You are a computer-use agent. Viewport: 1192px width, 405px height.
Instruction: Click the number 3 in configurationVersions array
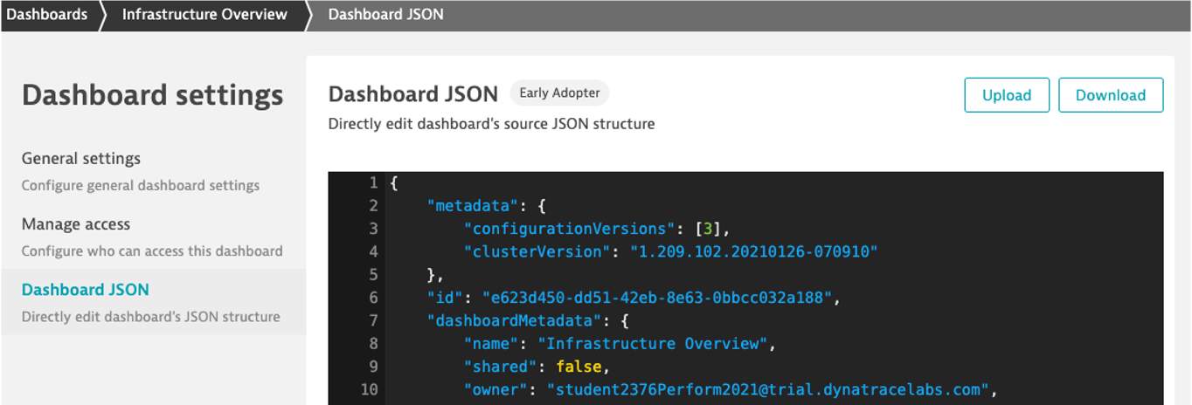[709, 229]
